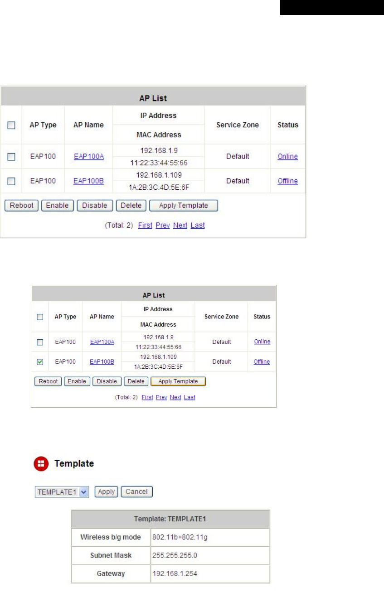Check the EAP100B row box in upper AP List

pos(12,181)
